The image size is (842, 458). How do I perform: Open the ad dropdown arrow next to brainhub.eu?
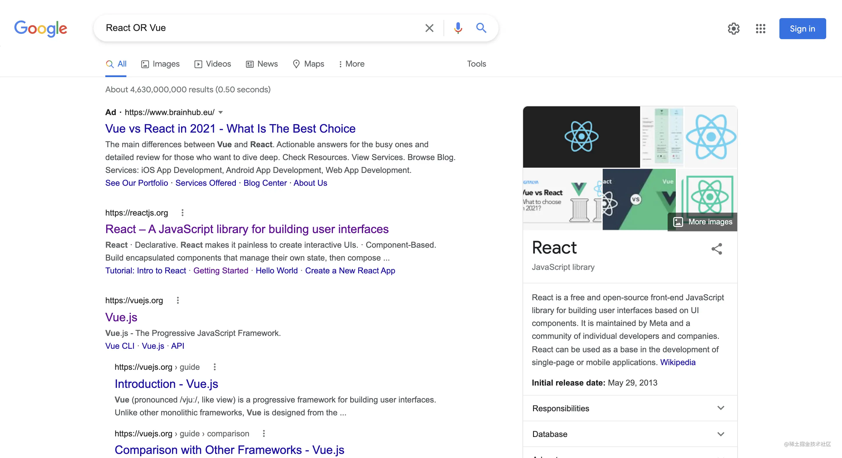221,113
